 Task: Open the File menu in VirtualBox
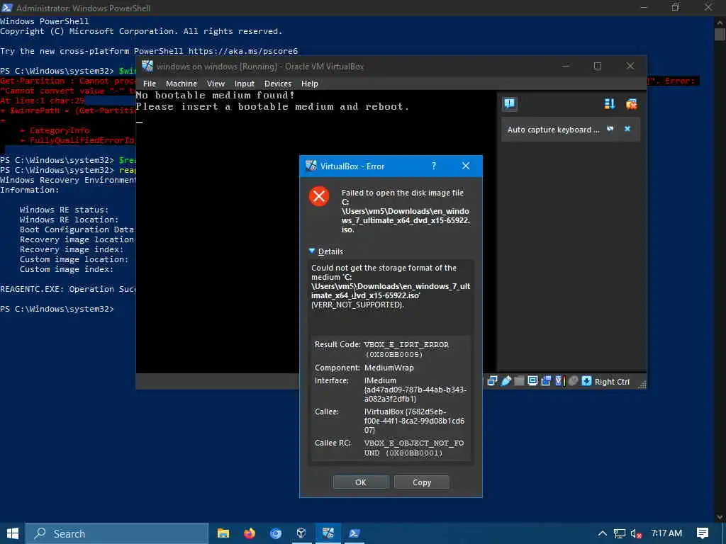[150, 84]
